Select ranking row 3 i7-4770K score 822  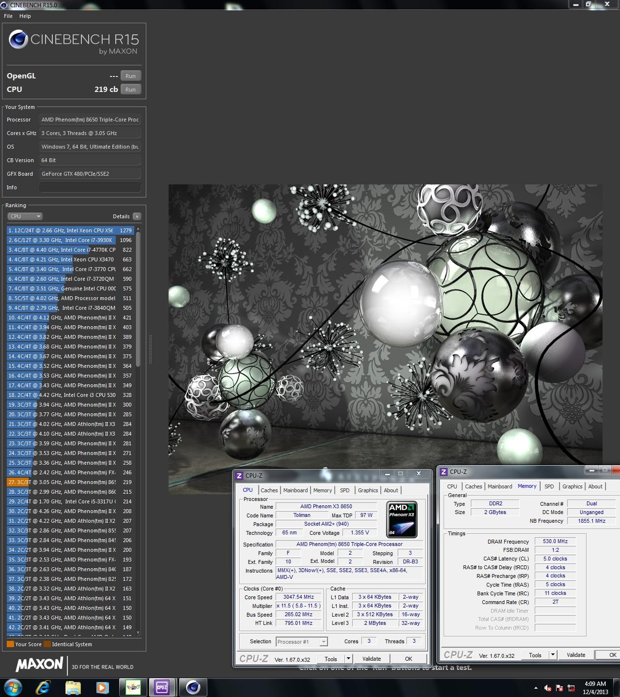(70, 250)
